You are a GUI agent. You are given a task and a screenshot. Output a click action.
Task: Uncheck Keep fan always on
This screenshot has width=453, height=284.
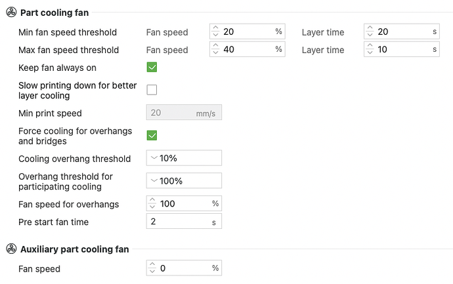tap(152, 68)
